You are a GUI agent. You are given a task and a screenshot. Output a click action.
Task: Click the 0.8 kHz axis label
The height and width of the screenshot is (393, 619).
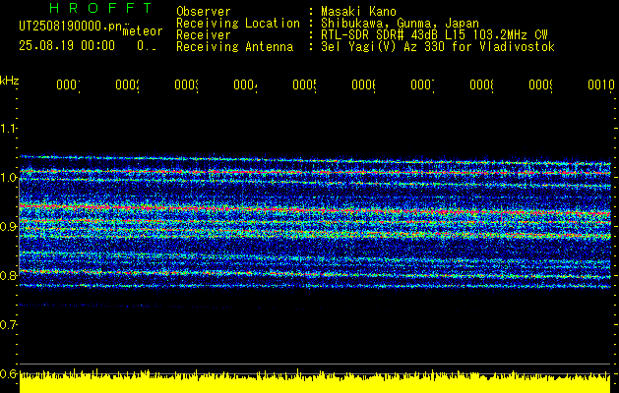click(x=9, y=275)
